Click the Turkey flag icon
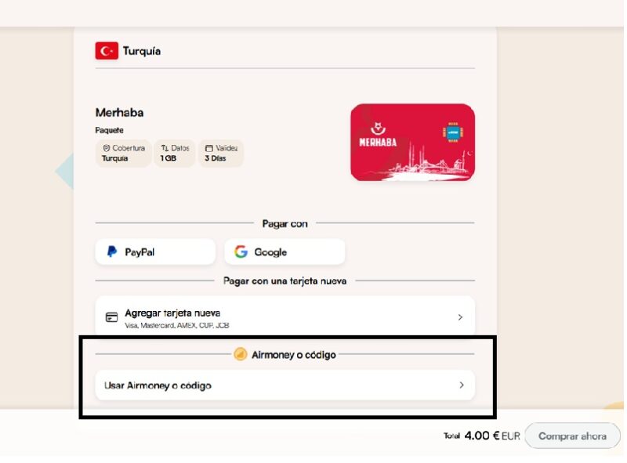 [107, 51]
